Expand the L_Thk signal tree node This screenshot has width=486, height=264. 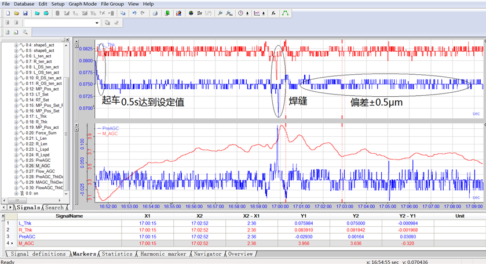(16, 117)
